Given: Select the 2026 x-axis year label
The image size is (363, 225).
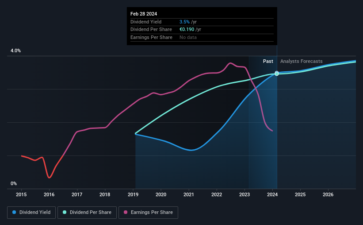Looking at the screenshot, I should (x=328, y=194).
